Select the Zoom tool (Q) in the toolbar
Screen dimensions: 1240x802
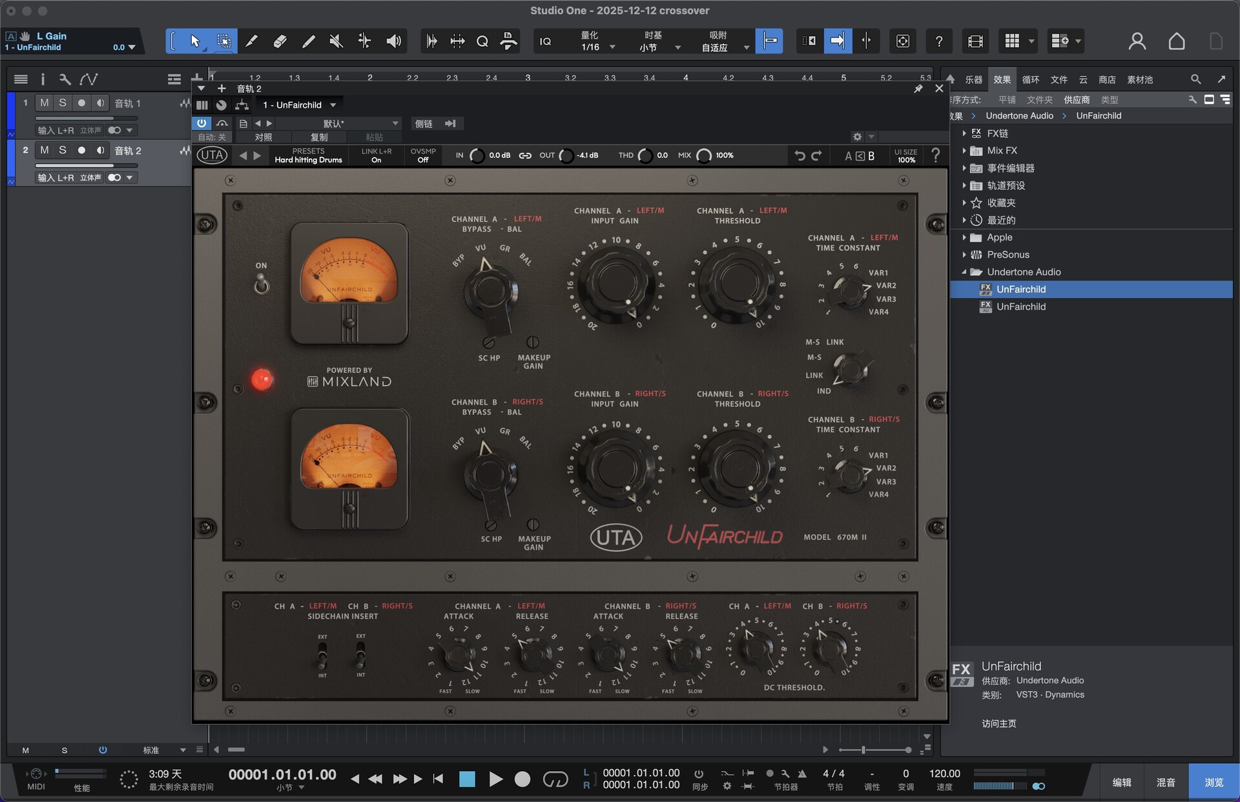click(482, 41)
